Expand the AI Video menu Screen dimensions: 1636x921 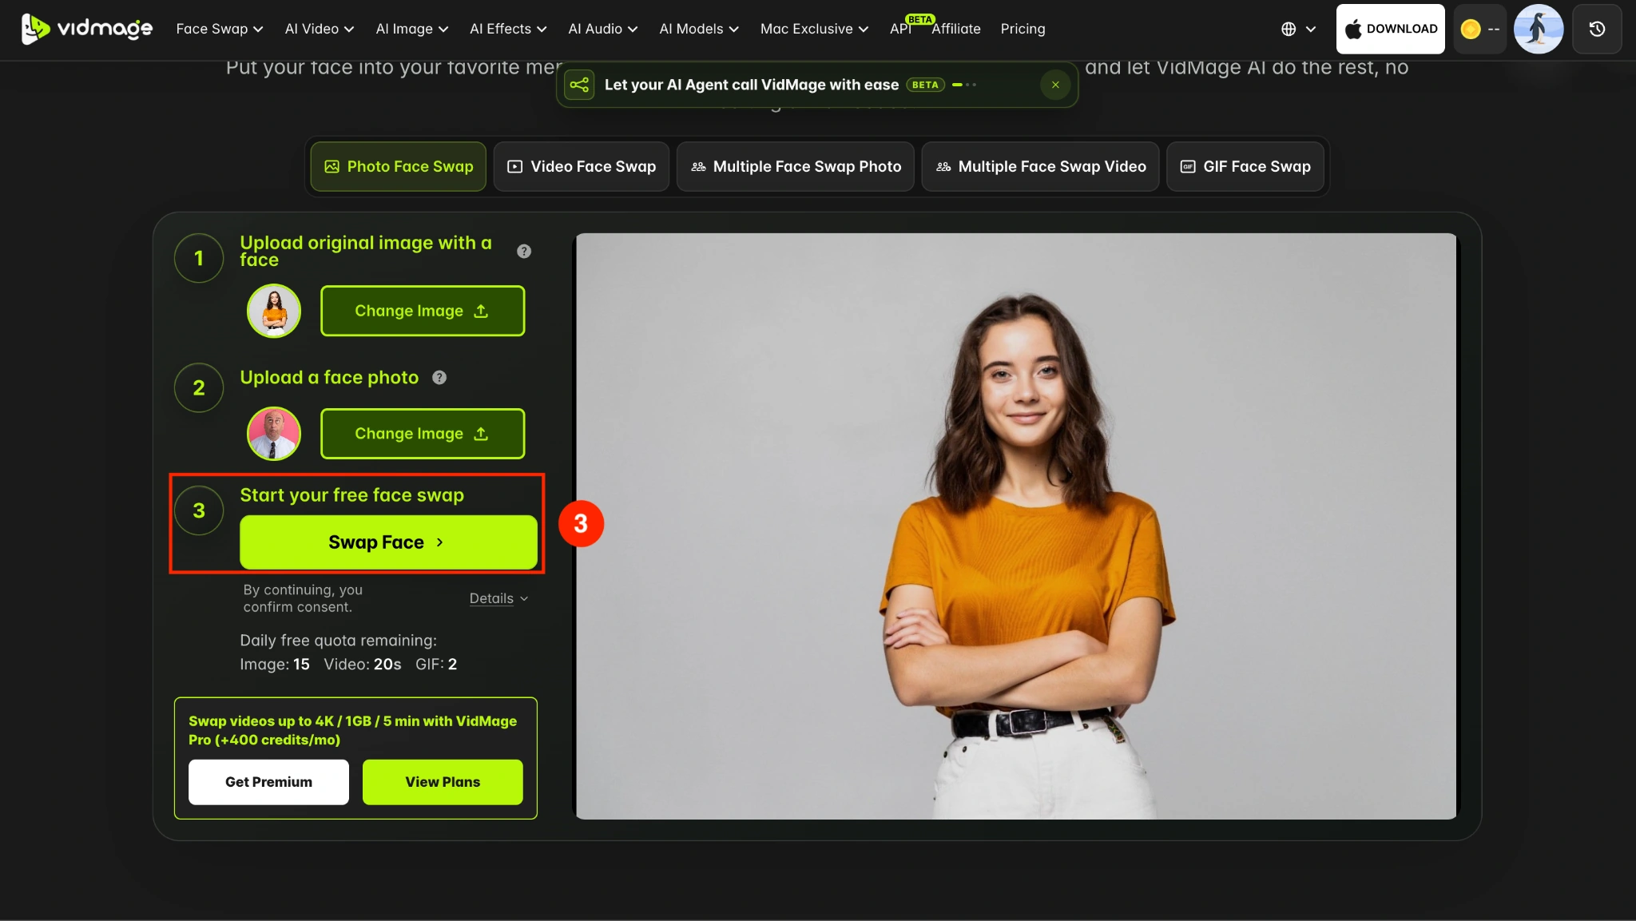[319, 29]
